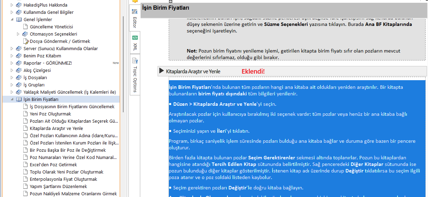428x197 pixels.
Task: Select topic Poz Numaraları Yerine Özel Kod
Action: pyautogui.click(x=73, y=158)
